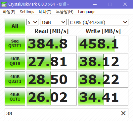
Task: Start the 4KiB Q8T8 test
Action: pos(15,62)
